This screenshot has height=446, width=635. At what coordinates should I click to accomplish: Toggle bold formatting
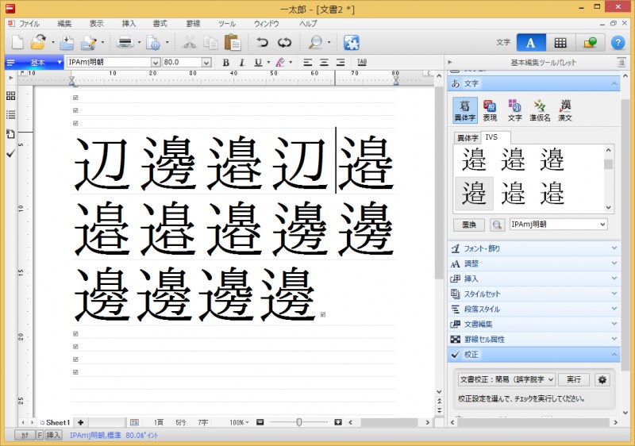[x=226, y=62]
